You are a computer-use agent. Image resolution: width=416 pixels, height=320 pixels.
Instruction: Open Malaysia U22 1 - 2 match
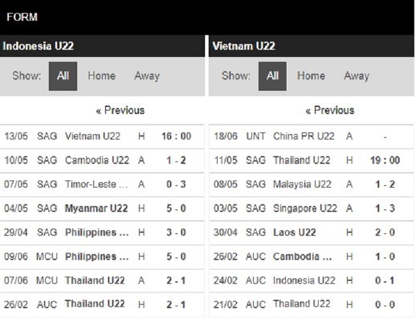pos(311,185)
